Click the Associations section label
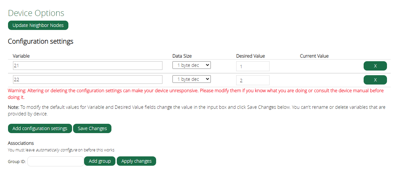Viewport: 416px width, 189px height. pyautogui.click(x=21, y=143)
